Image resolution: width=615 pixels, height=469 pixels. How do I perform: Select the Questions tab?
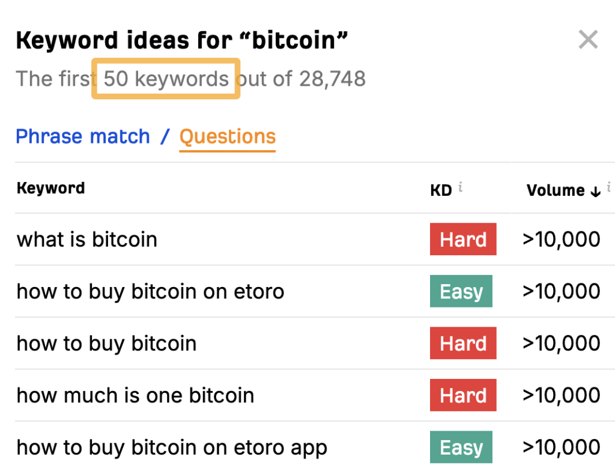pos(228,137)
